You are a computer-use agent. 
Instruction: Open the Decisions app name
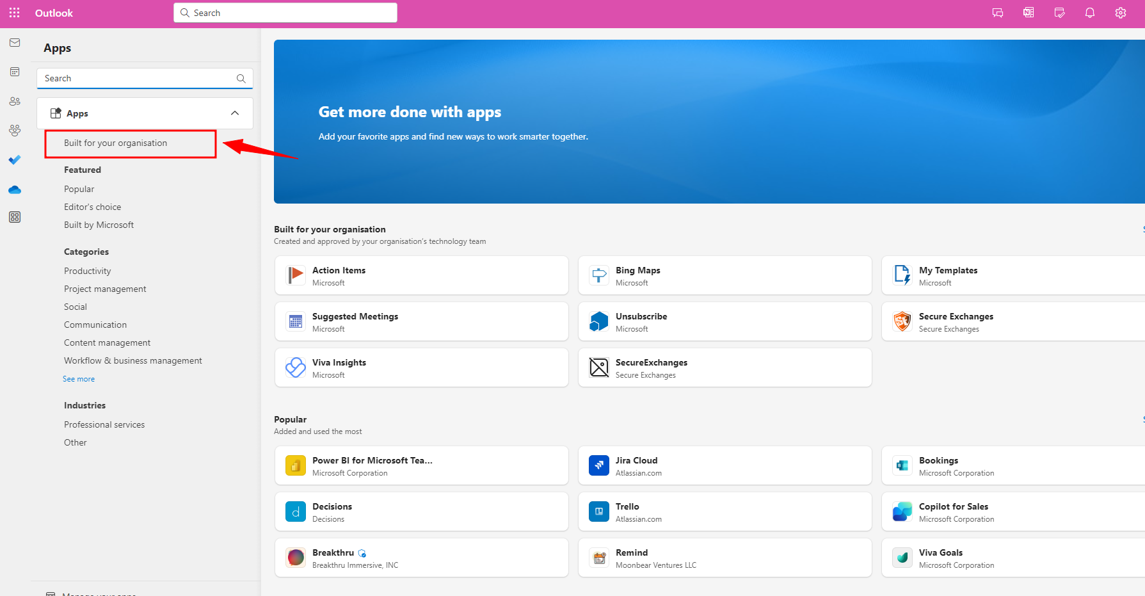(x=332, y=507)
